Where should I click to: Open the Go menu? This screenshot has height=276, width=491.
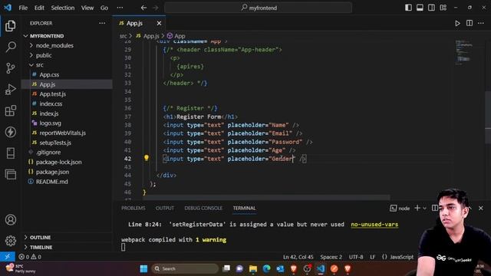point(104,8)
